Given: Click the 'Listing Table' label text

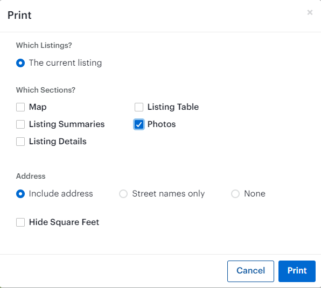Looking at the screenshot, I should click(173, 107).
